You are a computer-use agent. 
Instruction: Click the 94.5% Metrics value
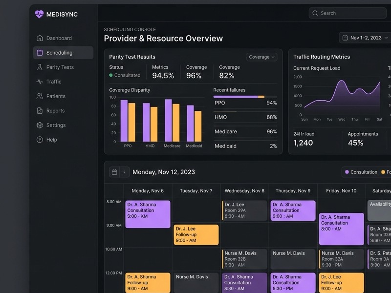pos(163,76)
